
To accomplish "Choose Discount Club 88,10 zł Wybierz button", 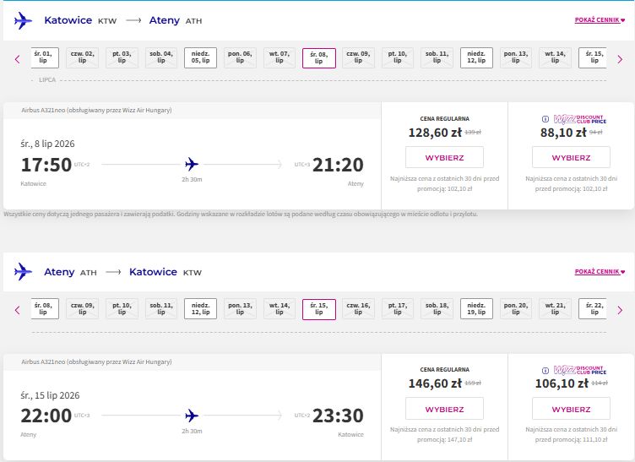I will tap(571, 157).
